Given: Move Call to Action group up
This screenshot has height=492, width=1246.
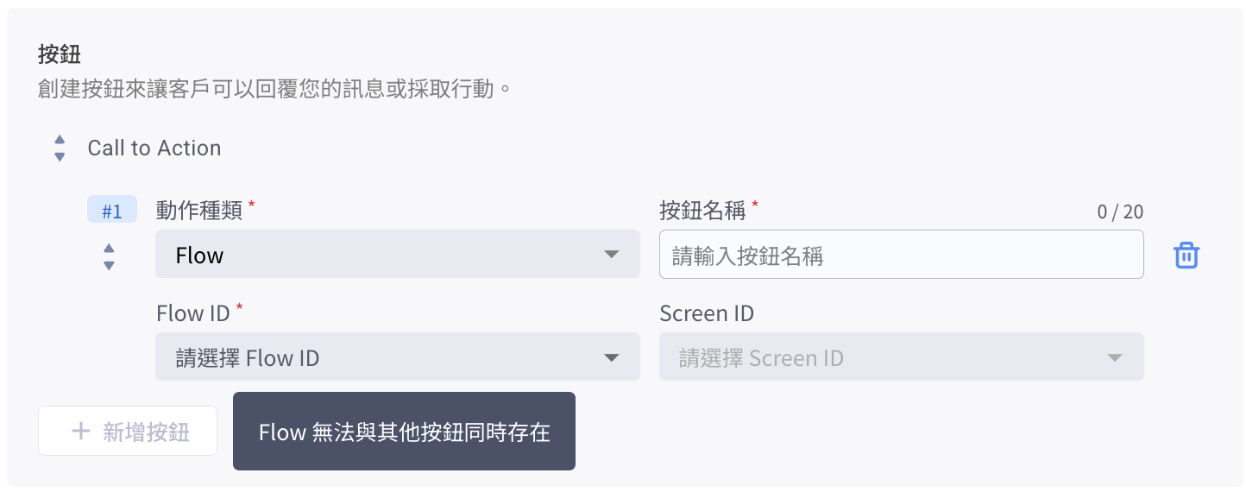Looking at the screenshot, I should click(60, 140).
